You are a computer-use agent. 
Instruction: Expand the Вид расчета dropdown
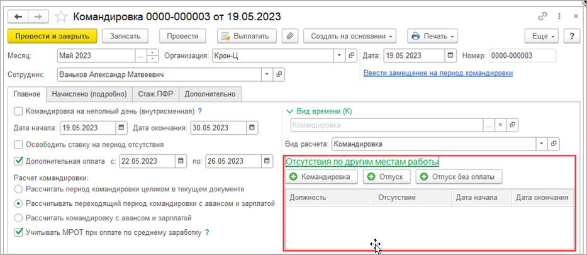click(542, 144)
